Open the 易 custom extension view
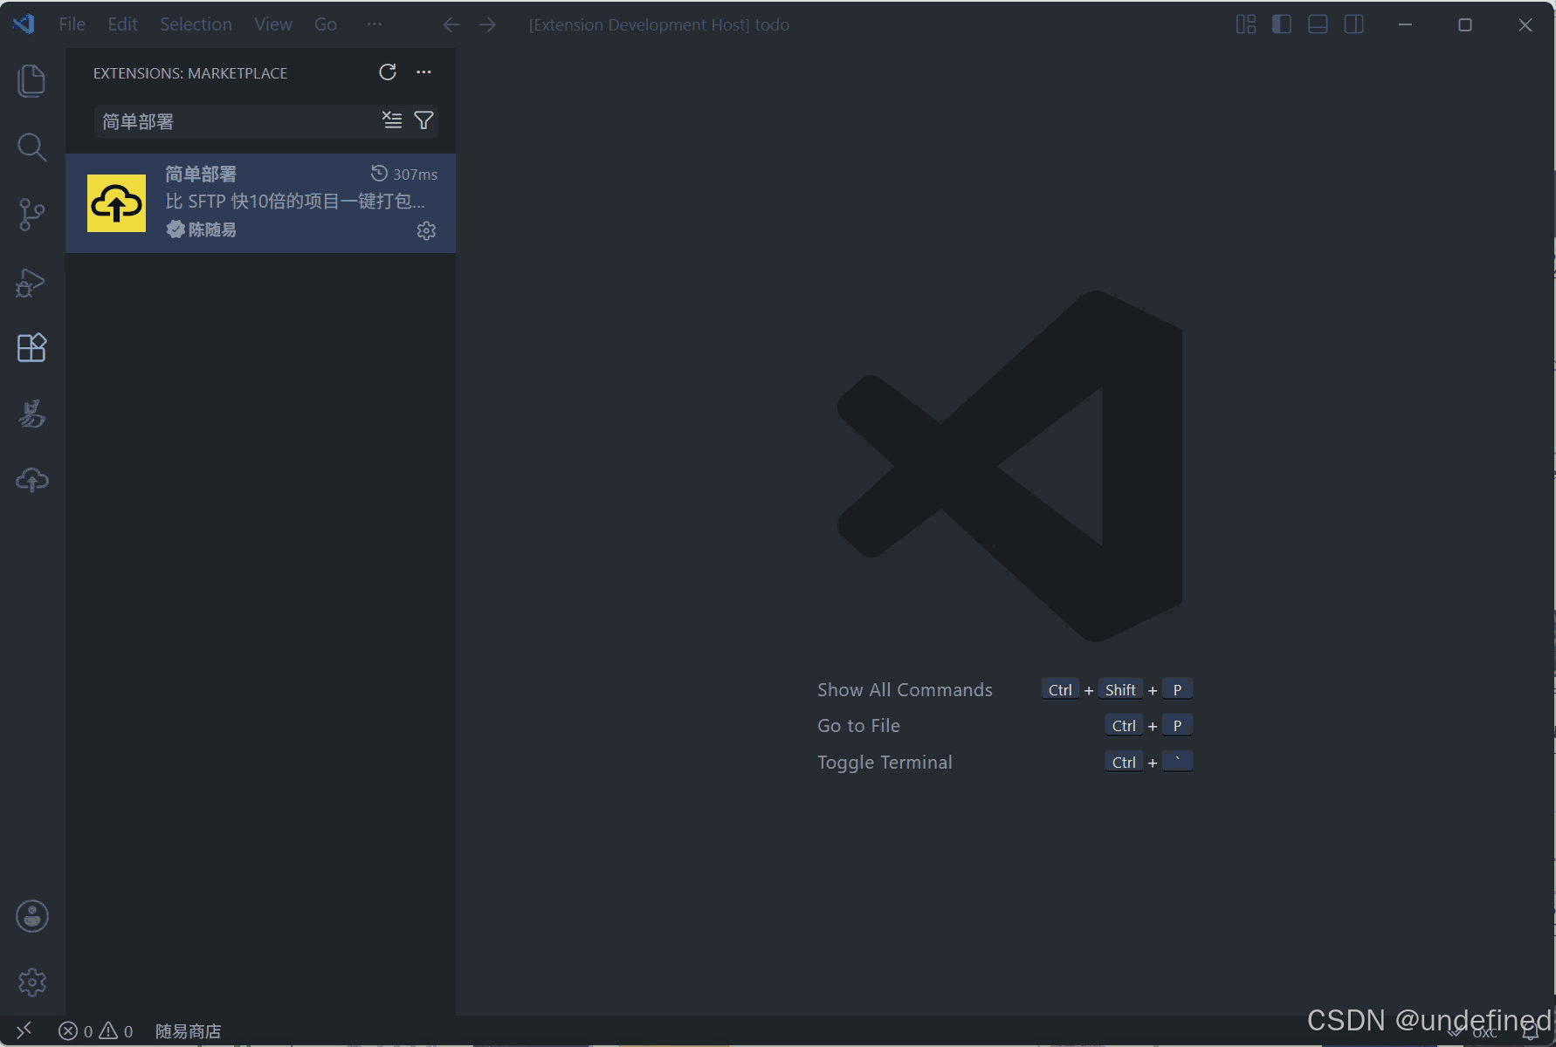 pyautogui.click(x=31, y=414)
